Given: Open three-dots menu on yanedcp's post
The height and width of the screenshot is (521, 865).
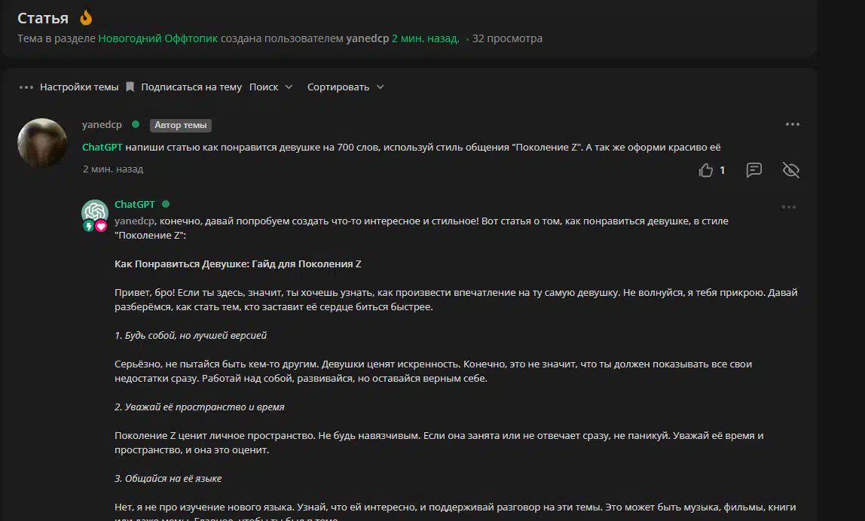Looking at the screenshot, I should (792, 124).
